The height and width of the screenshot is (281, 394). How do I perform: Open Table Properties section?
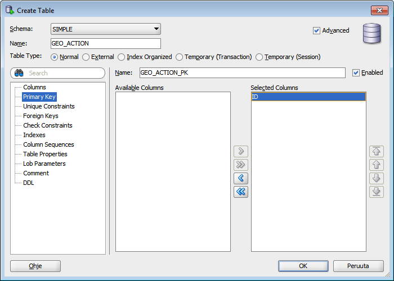click(x=45, y=154)
